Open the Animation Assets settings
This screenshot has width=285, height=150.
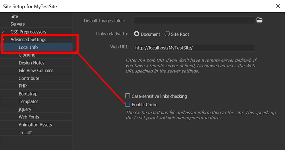(x=35, y=125)
